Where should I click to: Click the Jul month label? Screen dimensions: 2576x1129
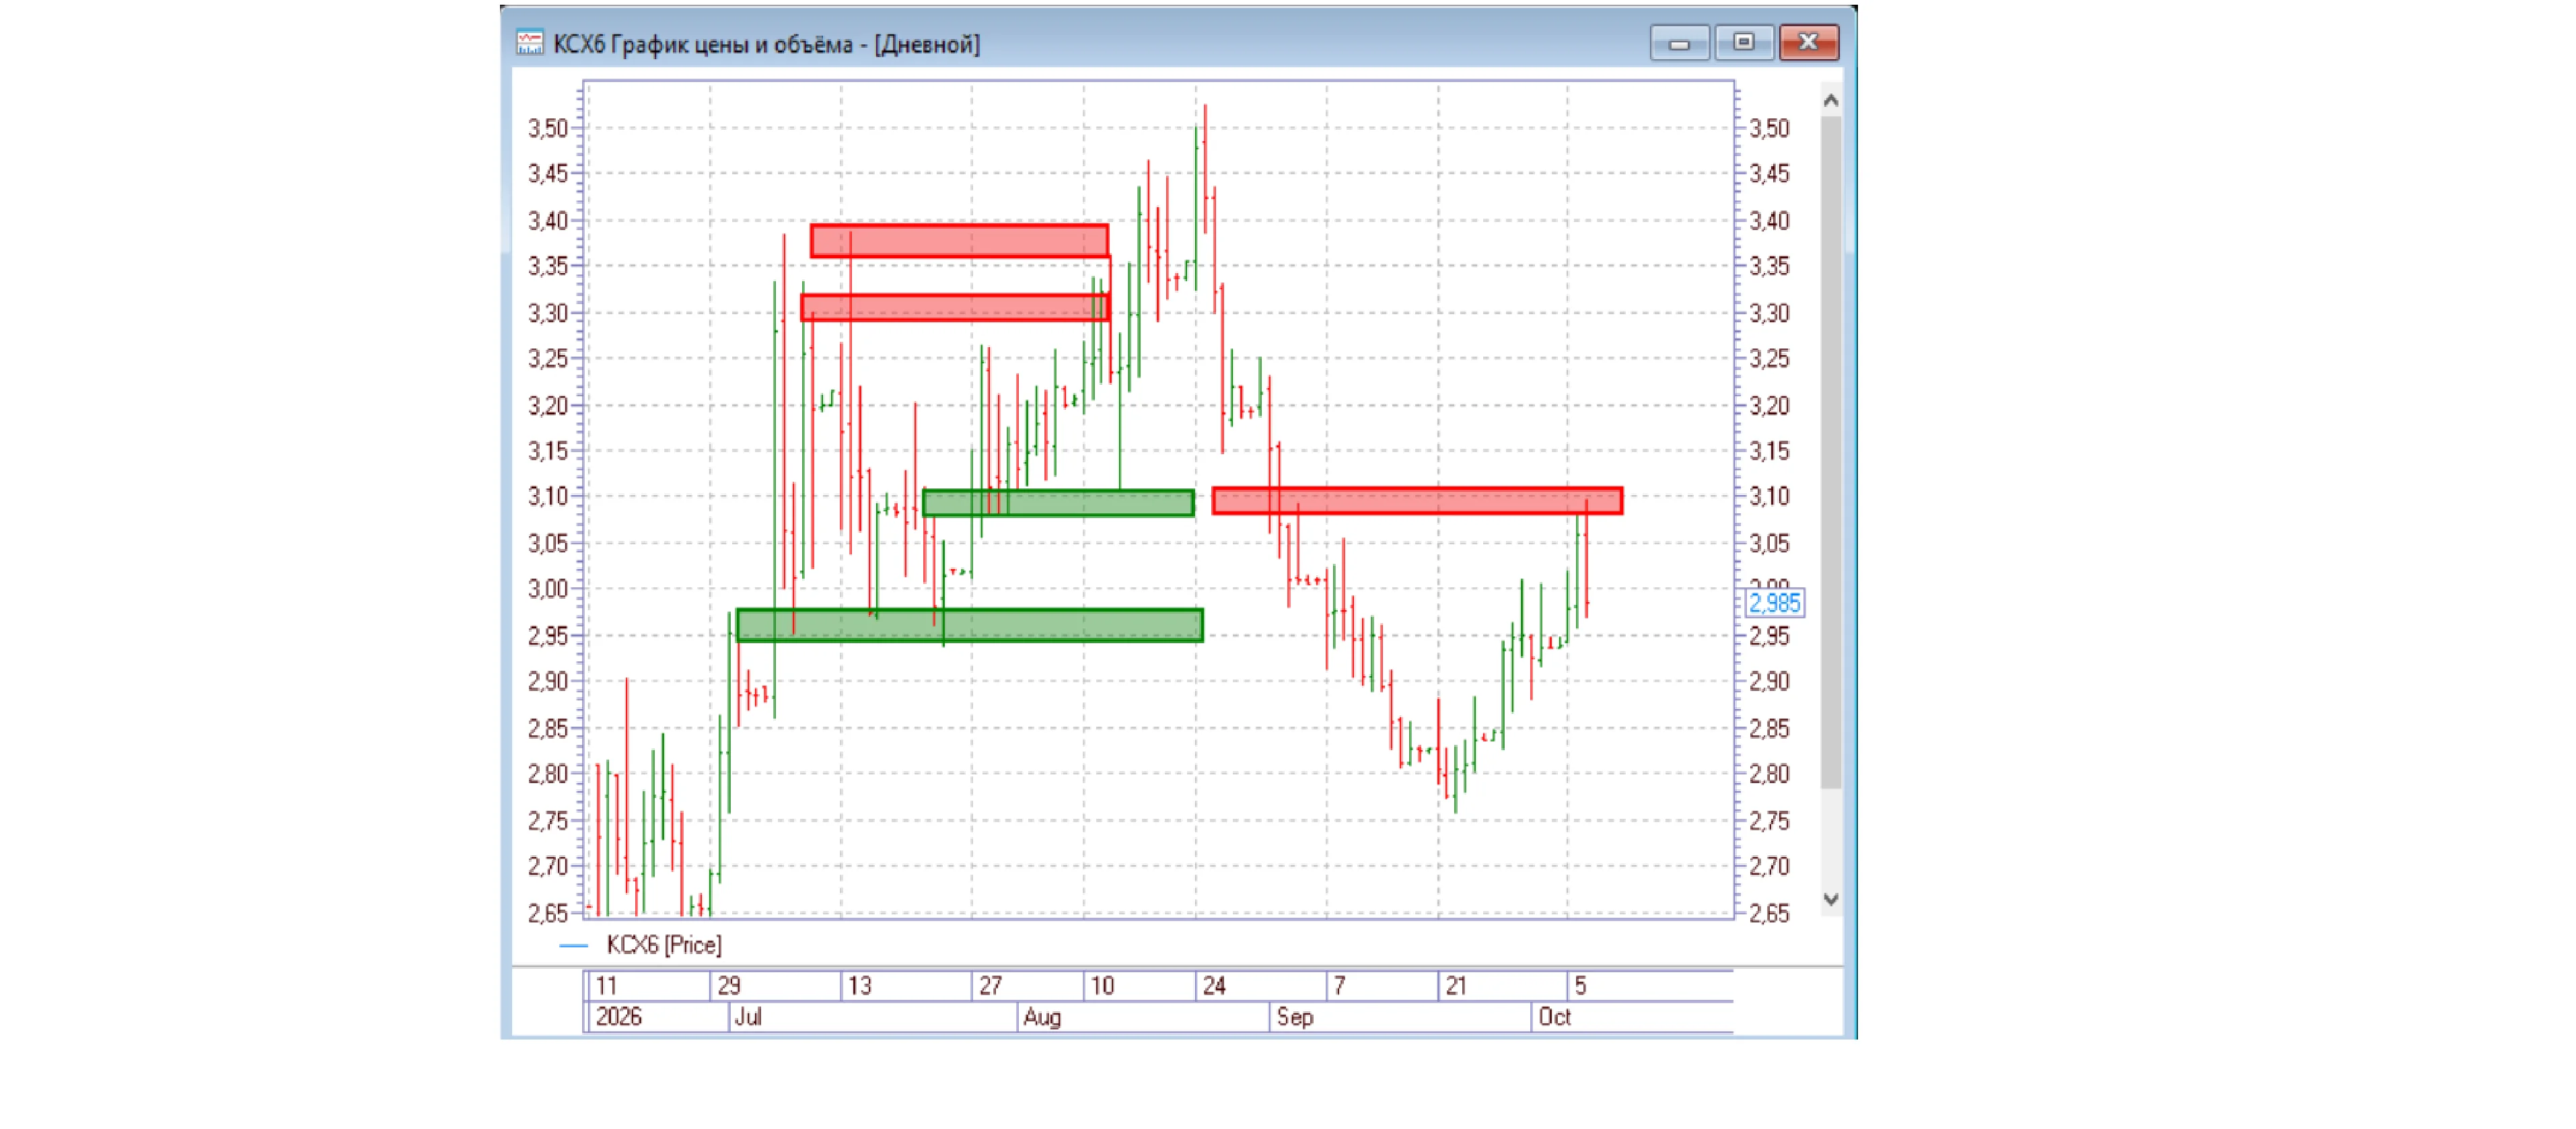(748, 1017)
